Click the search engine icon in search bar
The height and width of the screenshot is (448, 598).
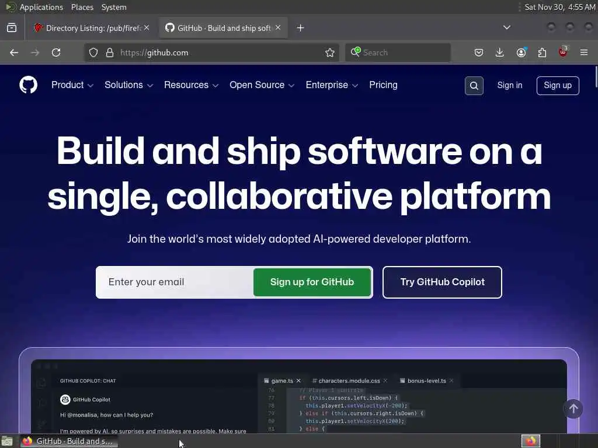(356, 52)
